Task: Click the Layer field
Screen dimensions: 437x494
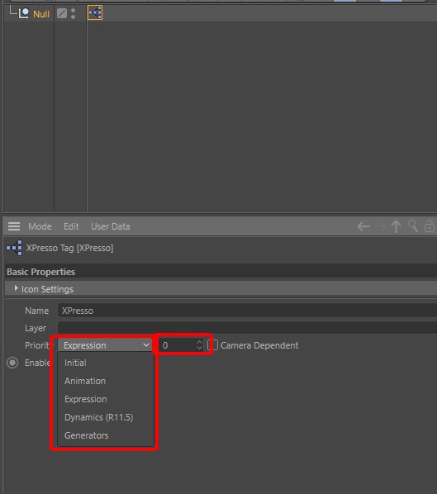Action: click(247, 328)
